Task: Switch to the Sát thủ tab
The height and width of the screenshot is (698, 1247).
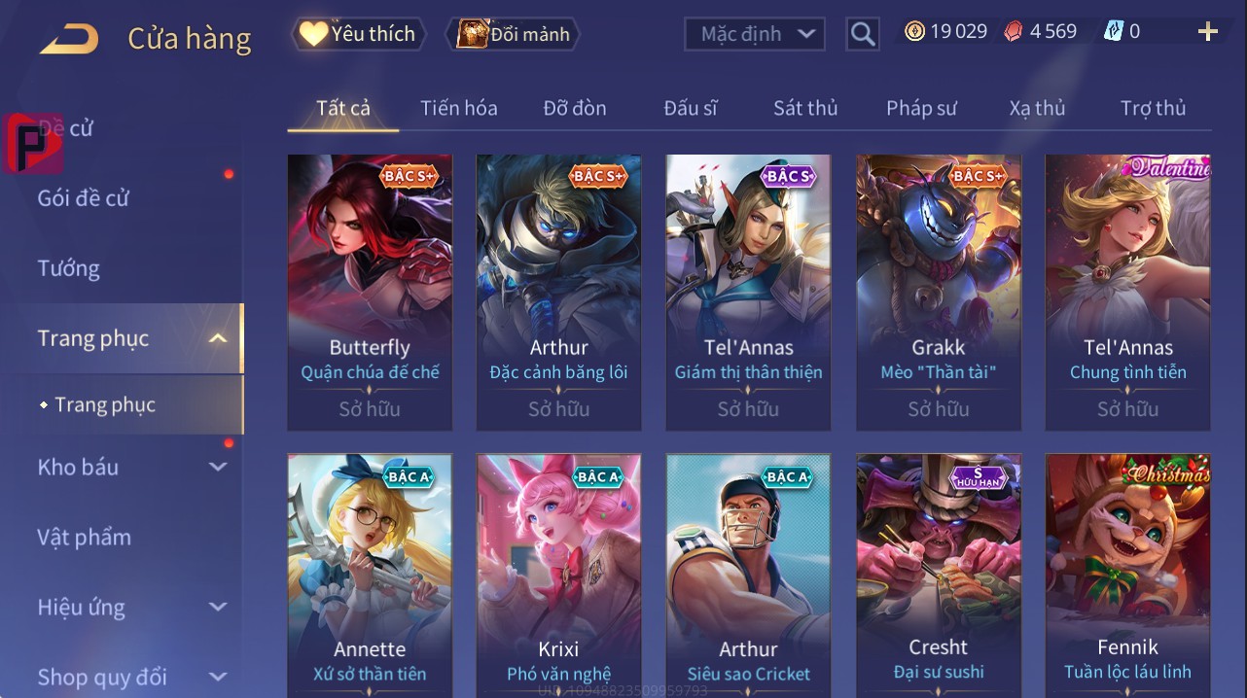Action: pyautogui.click(x=805, y=108)
